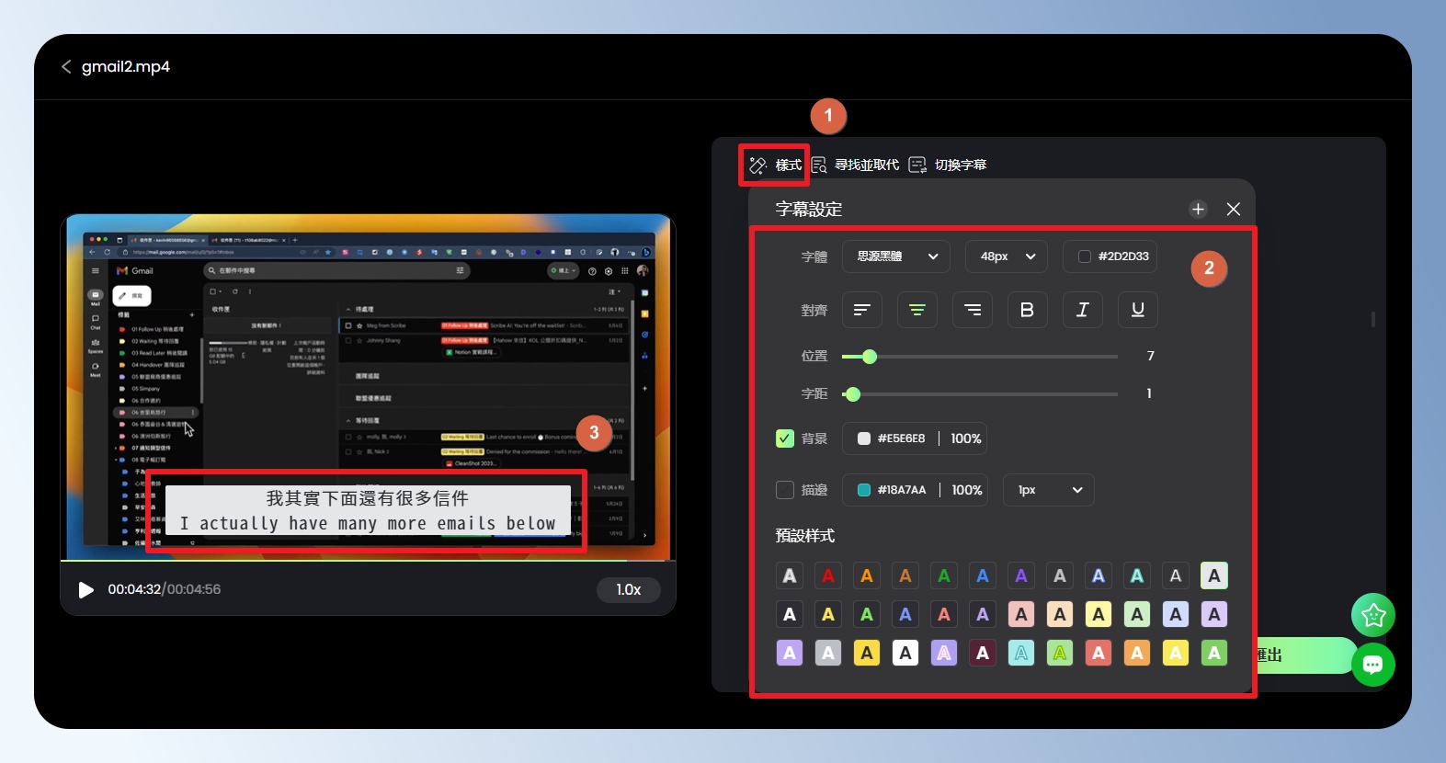Change the 1.0x playback speed

click(x=628, y=590)
